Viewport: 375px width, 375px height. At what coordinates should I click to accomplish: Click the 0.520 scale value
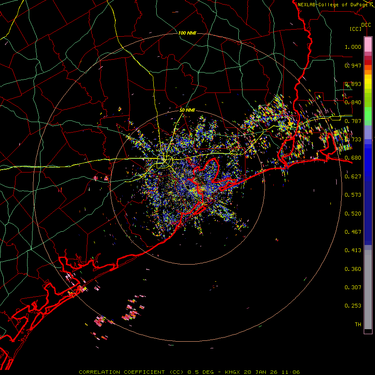353,214
